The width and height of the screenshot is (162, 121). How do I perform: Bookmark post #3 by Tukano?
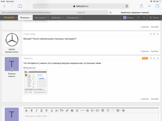pyautogui.click(x=154, y=58)
